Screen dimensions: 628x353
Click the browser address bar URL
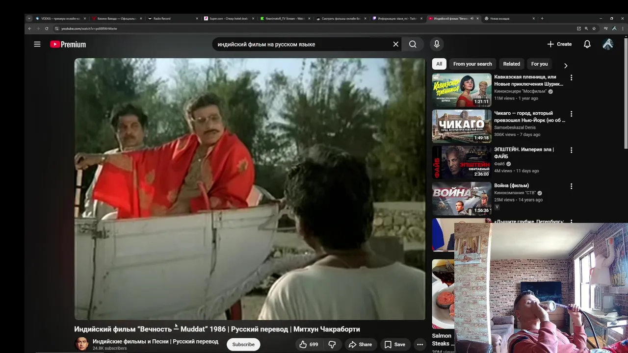pos(89,28)
